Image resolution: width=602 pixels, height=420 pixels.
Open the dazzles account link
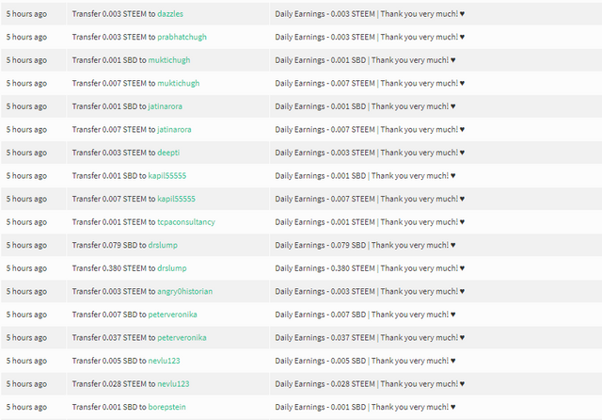(x=170, y=14)
